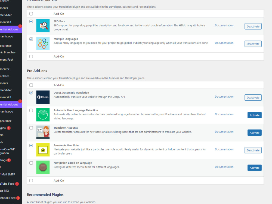Screen dimensions: 272x204
Task: Click the 'Pro Add-ons' section heading
Action: (37, 71)
